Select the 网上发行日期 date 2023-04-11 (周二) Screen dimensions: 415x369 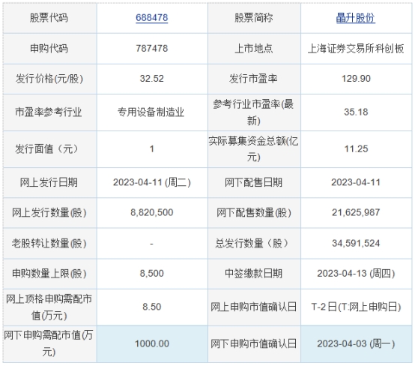coord(151,182)
